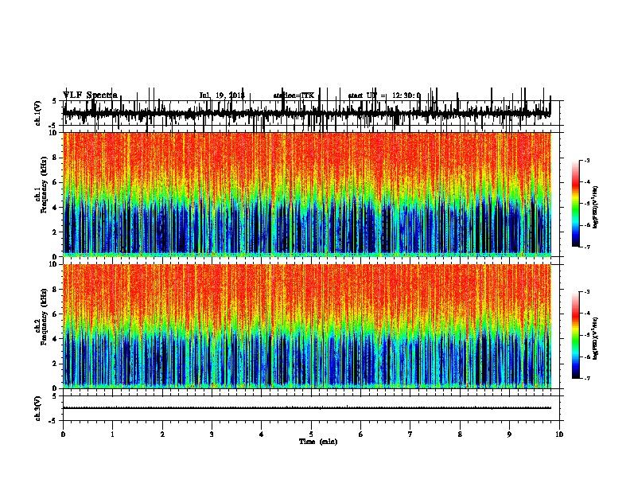Click the 2 kHz tick on ch.2 frequency axis
The width and height of the screenshot is (630, 487).
(x=55, y=364)
